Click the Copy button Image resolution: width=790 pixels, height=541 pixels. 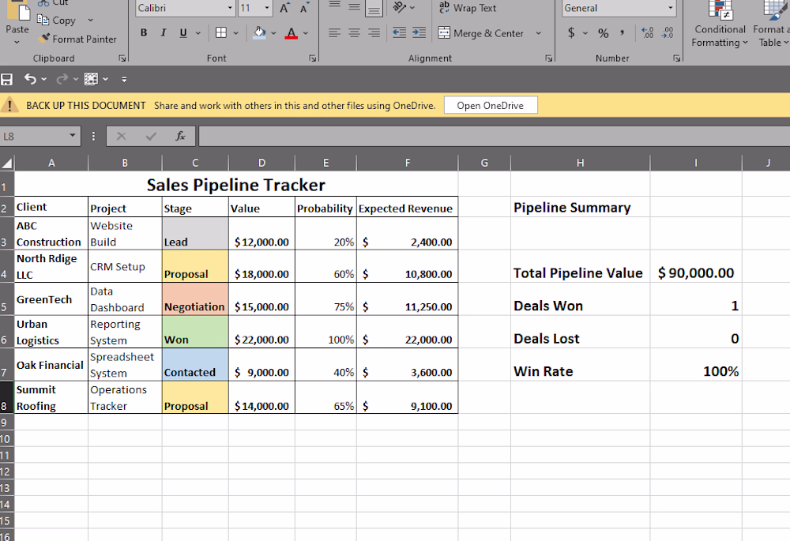click(56, 21)
